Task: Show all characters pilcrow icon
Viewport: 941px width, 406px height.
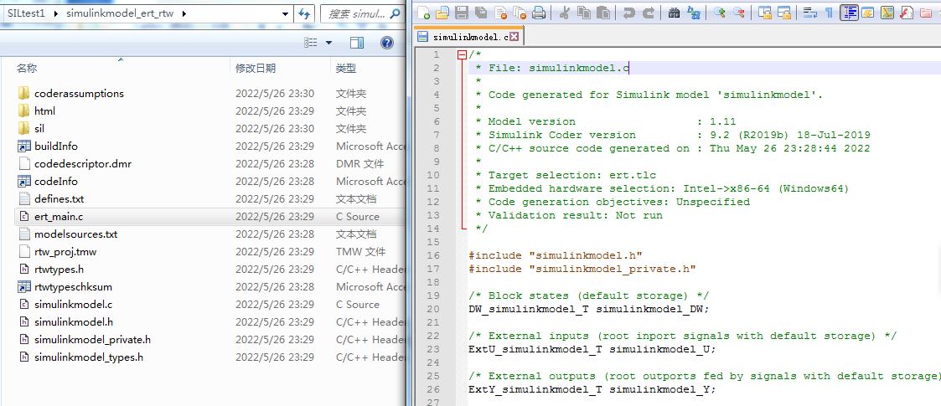Action: tap(829, 12)
